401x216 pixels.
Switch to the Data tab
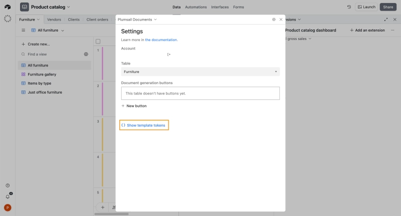pos(176,7)
